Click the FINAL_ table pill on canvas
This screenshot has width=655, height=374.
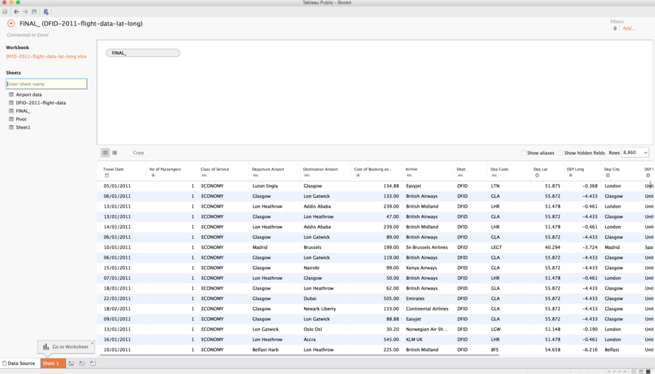click(x=143, y=53)
